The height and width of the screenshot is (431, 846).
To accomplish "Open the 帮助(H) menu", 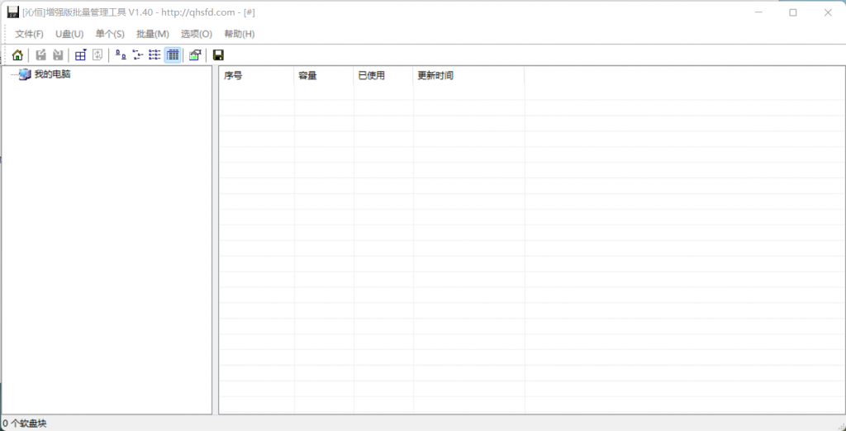I will click(240, 34).
